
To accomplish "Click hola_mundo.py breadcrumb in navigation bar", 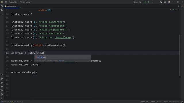I will [17, 102].
